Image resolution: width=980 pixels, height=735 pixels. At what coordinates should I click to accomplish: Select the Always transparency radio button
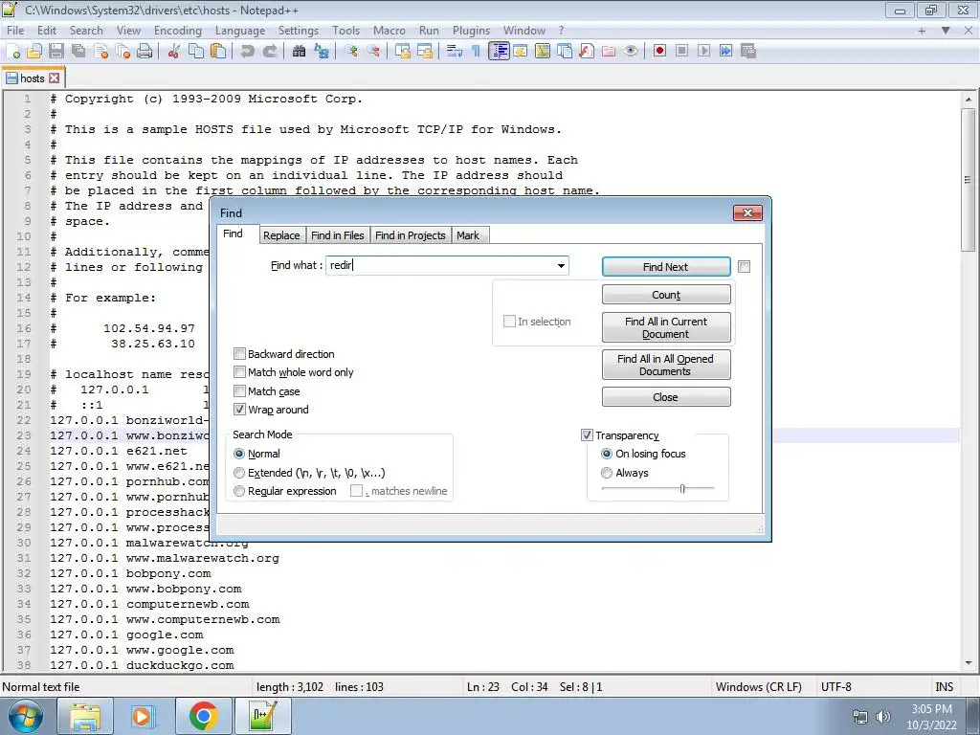(606, 473)
